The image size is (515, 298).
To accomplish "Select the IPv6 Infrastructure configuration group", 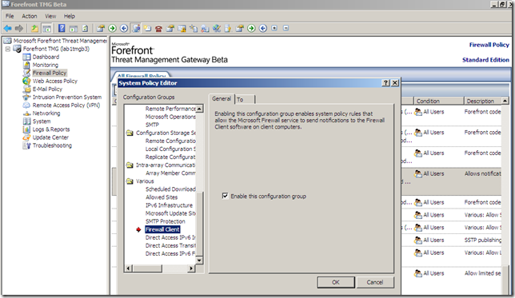I will 170,205.
